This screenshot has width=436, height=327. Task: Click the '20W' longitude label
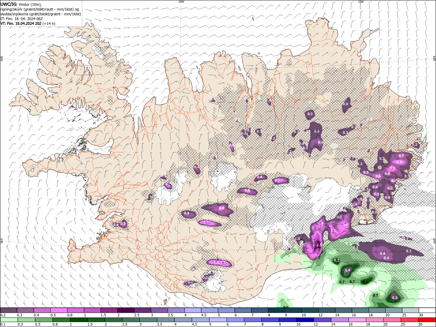[x=181, y=2]
